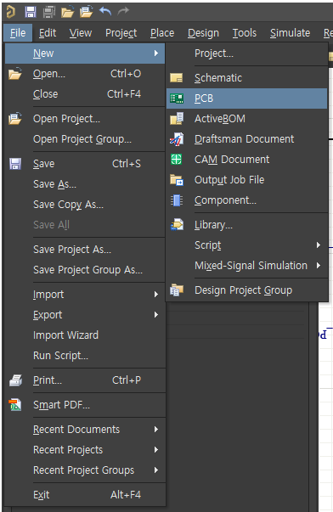Click the Undo arrow icon
The image size is (333, 512).
pyautogui.click(x=105, y=12)
